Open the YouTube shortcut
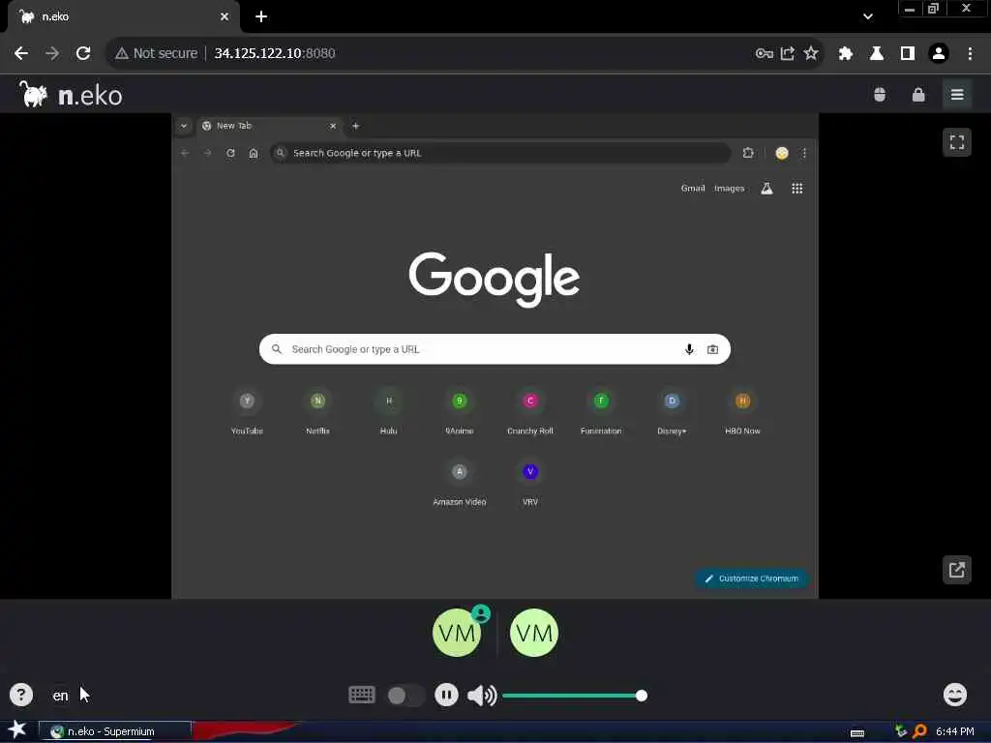 pos(247,412)
